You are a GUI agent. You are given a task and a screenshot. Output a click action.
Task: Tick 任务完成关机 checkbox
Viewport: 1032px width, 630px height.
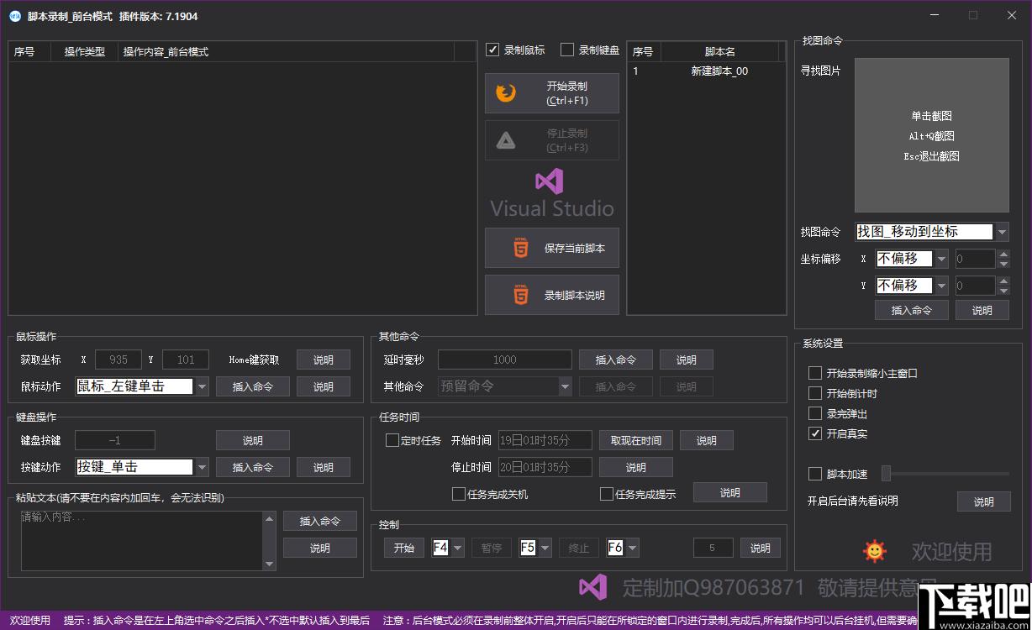pos(458,494)
